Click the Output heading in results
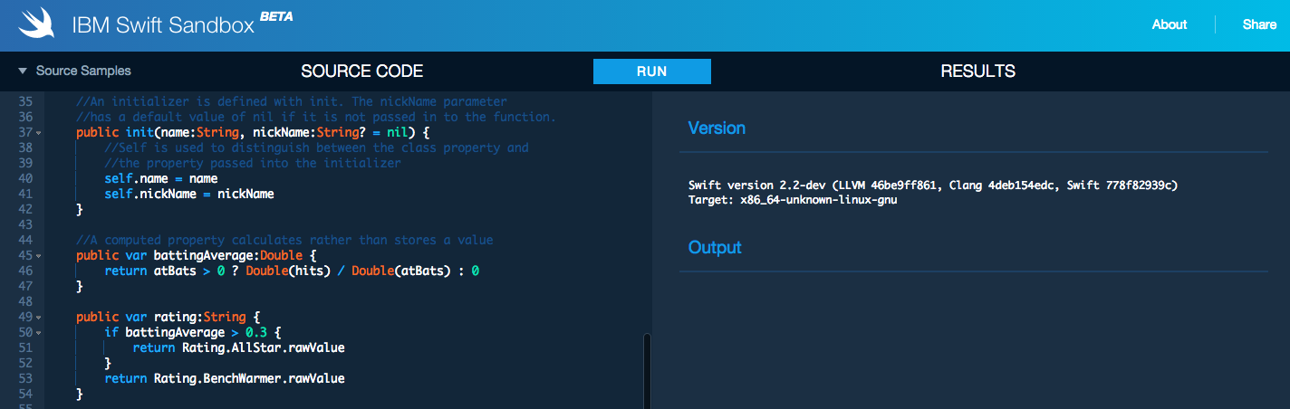The width and height of the screenshot is (1290, 409). click(x=715, y=247)
